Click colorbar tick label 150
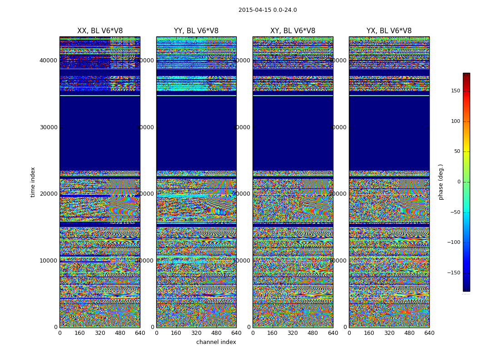This screenshot has width=477, height=364. tap(456, 91)
